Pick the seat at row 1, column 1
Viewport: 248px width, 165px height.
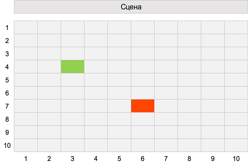[x=26, y=27]
